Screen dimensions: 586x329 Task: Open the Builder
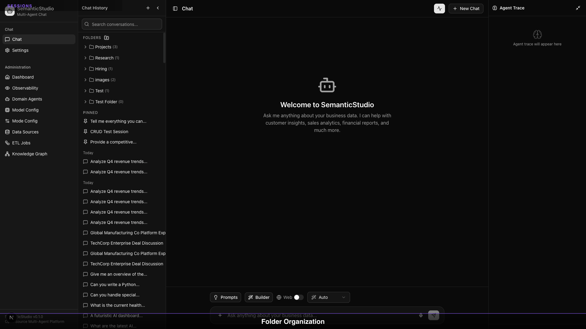[x=259, y=297]
